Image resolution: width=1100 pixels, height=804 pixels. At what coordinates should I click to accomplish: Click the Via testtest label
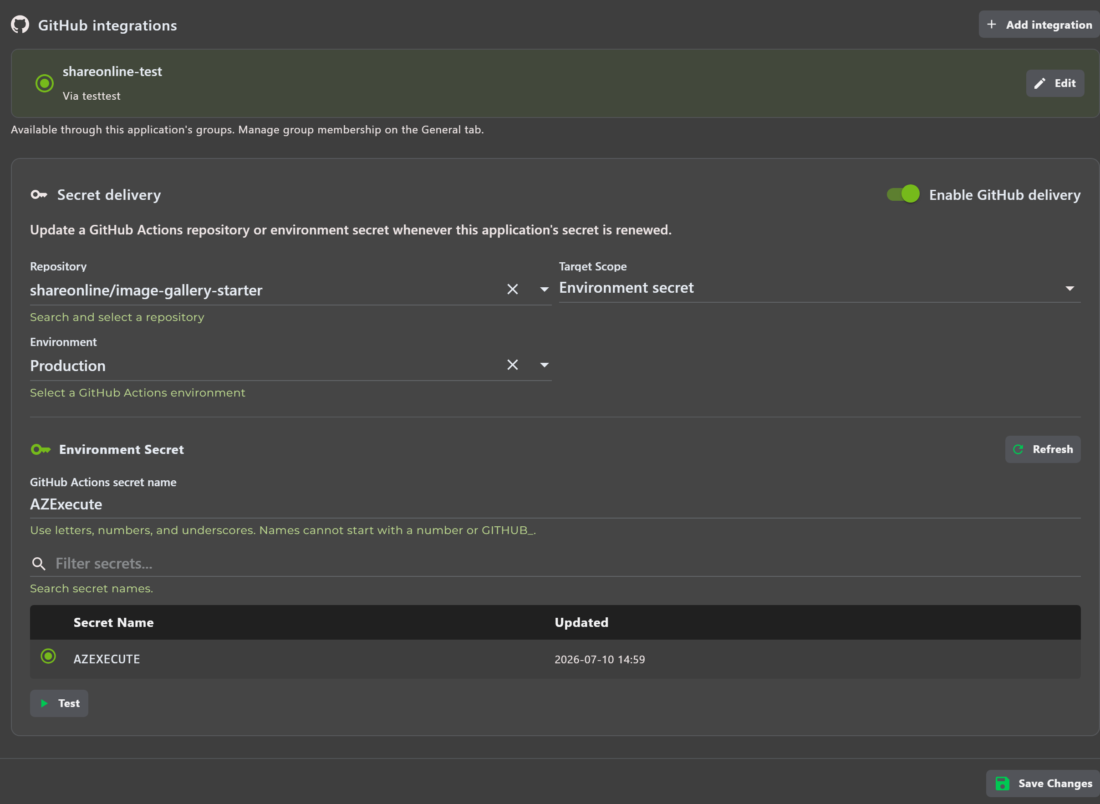point(91,96)
